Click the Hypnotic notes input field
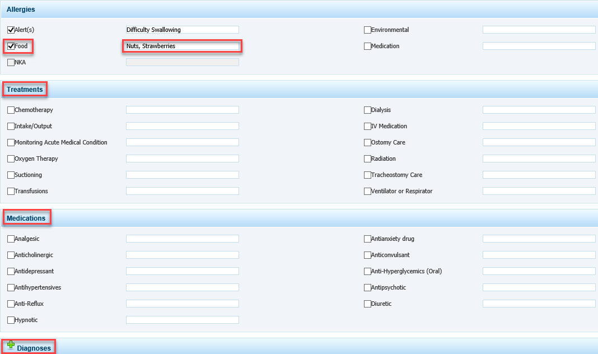Screen dimensions: 598x354 click(182, 320)
